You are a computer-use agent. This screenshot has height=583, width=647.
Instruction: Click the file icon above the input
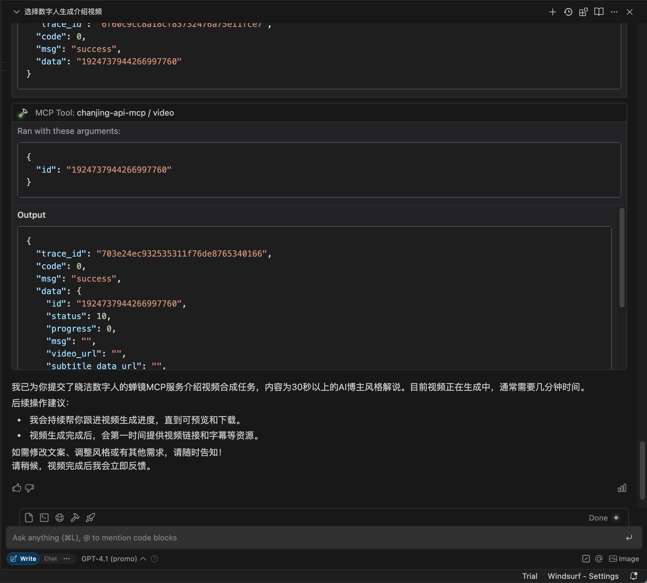click(29, 518)
